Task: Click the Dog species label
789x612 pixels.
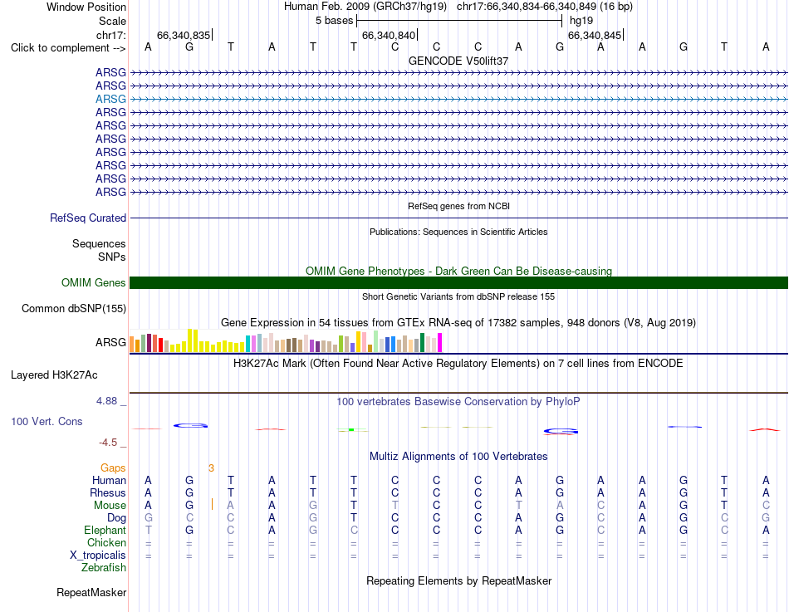Action: point(117,518)
